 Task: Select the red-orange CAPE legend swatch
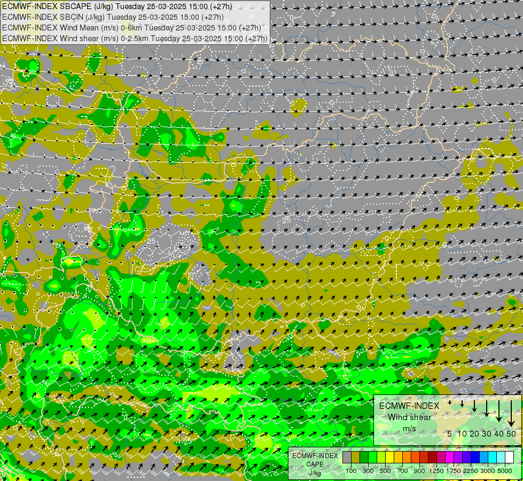[416, 457]
